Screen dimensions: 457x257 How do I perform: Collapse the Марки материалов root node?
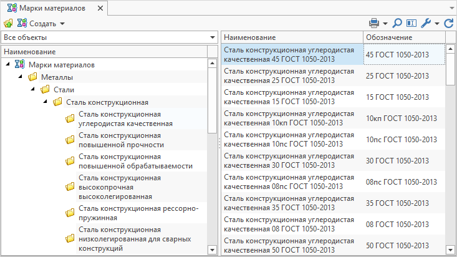click(x=8, y=64)
